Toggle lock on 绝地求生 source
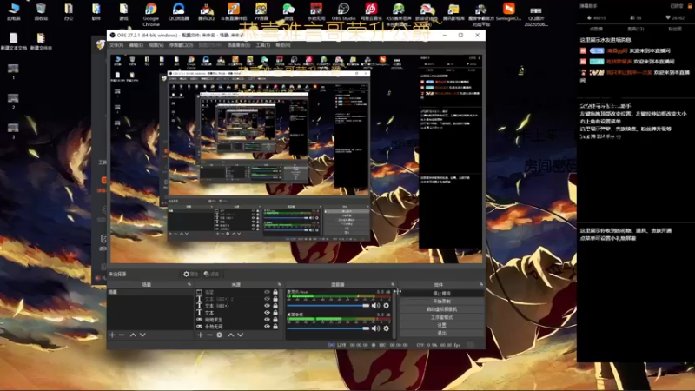This screenshot has height=391, width=695. point(275,319)
